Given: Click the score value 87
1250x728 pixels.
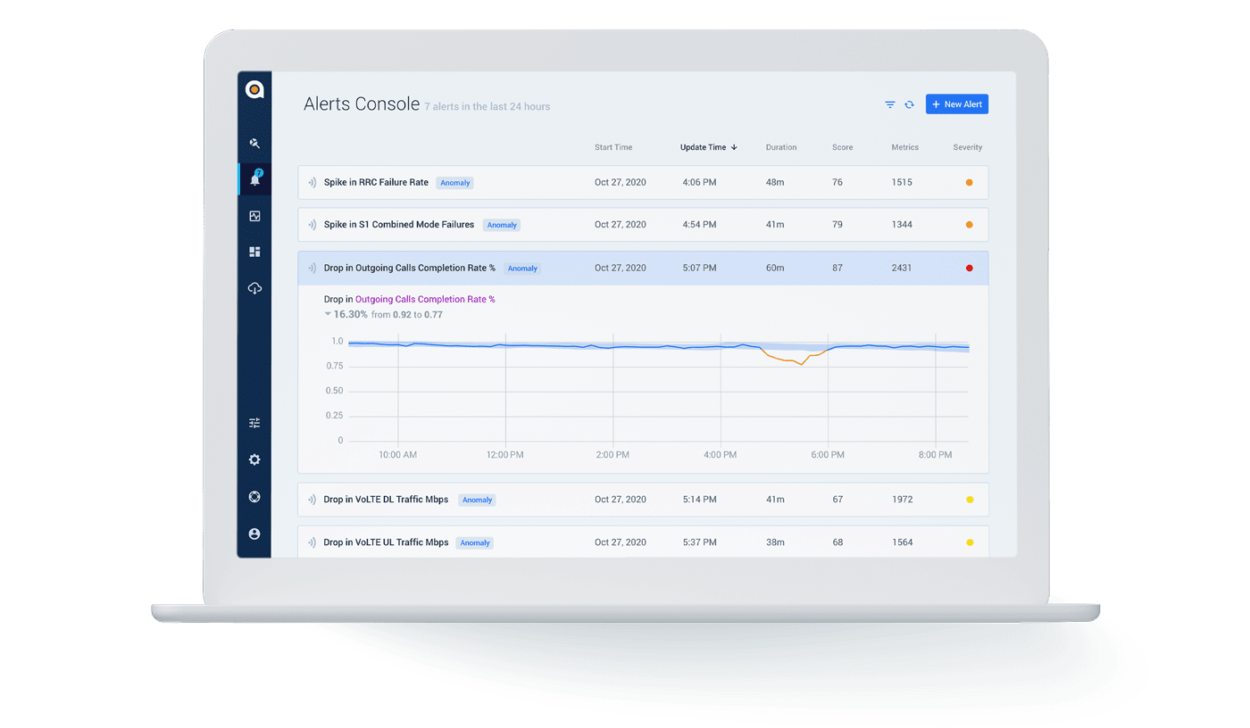Looking at the screenshot, I should (837, 268).
